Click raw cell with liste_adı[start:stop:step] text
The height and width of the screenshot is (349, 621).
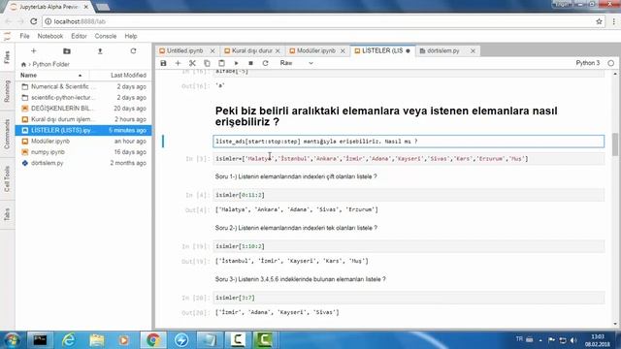409,142
